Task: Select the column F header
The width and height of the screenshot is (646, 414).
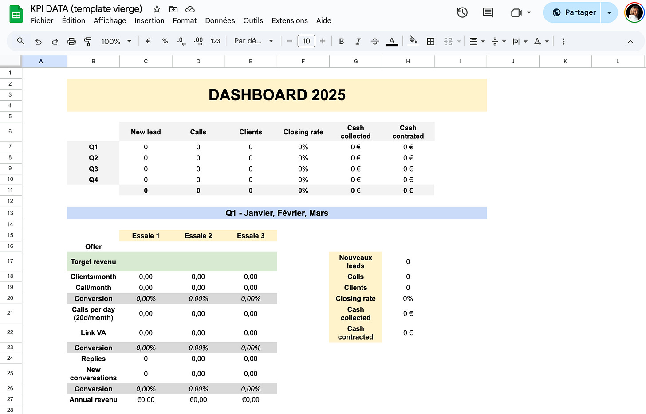Action: (x=303, y=61)
